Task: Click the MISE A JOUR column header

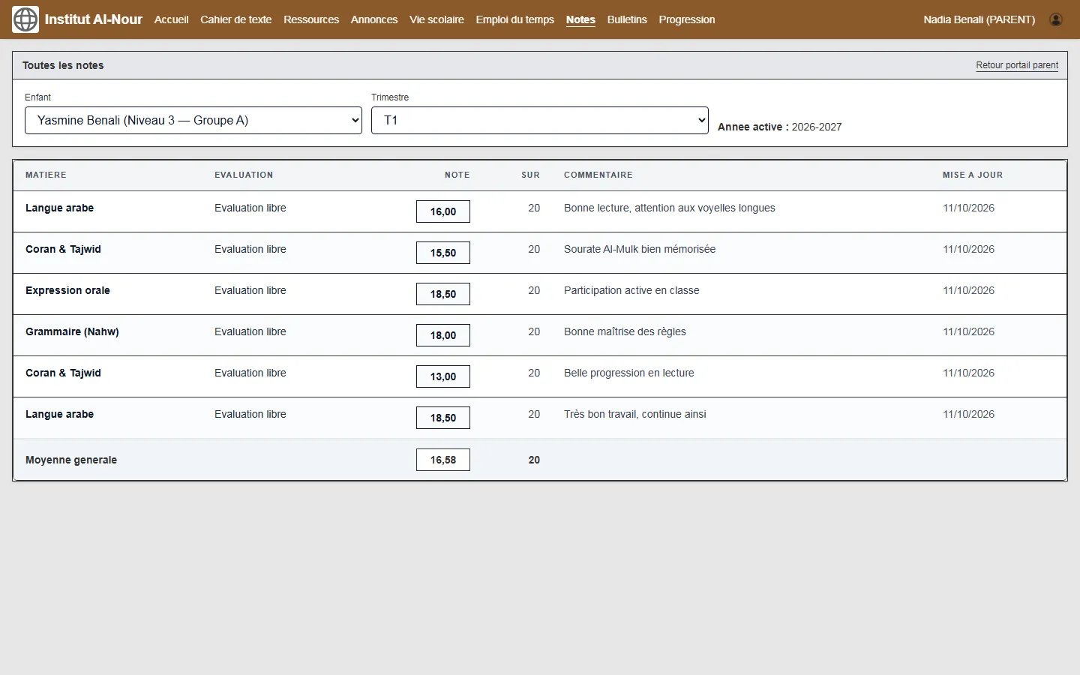Action: pos(973,175)
